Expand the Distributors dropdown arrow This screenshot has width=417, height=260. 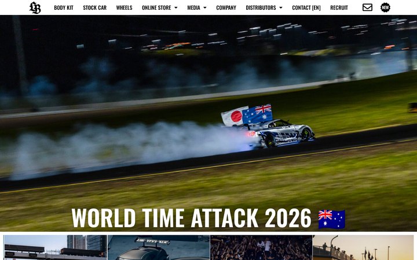point(280,8)
